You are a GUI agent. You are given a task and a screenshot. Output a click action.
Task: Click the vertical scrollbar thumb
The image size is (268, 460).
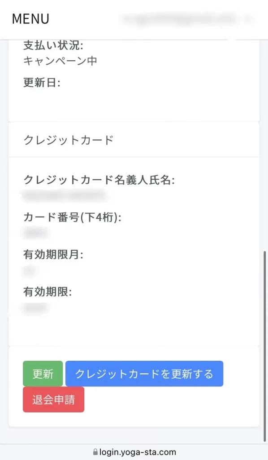pyautogui.click(x=265, y=346)
